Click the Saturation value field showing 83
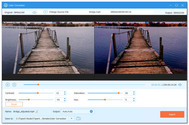 (128, 93)
